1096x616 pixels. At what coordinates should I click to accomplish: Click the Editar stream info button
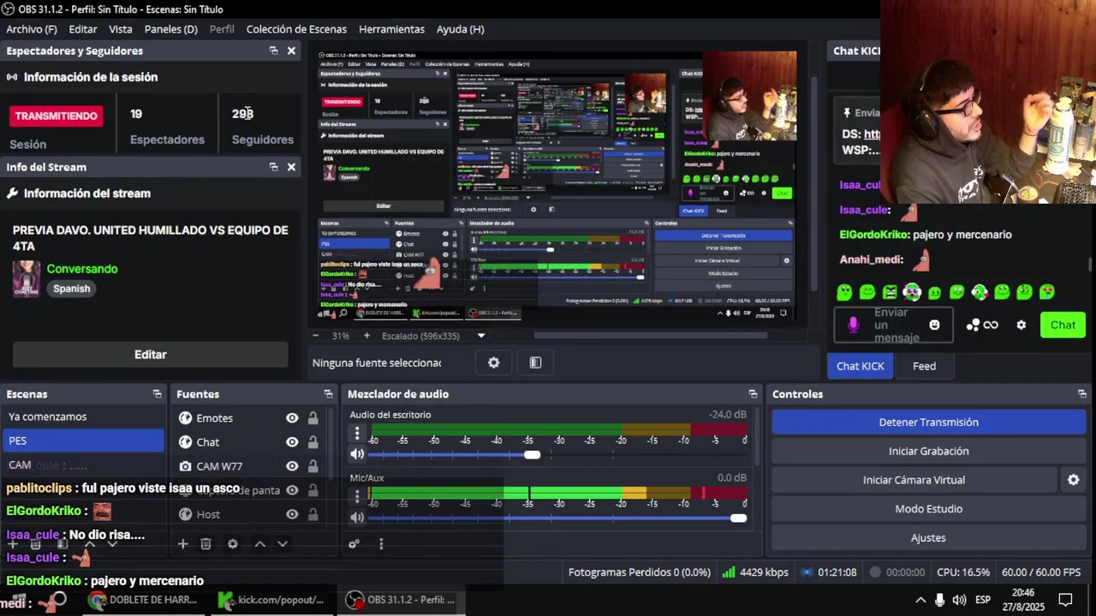150,354
